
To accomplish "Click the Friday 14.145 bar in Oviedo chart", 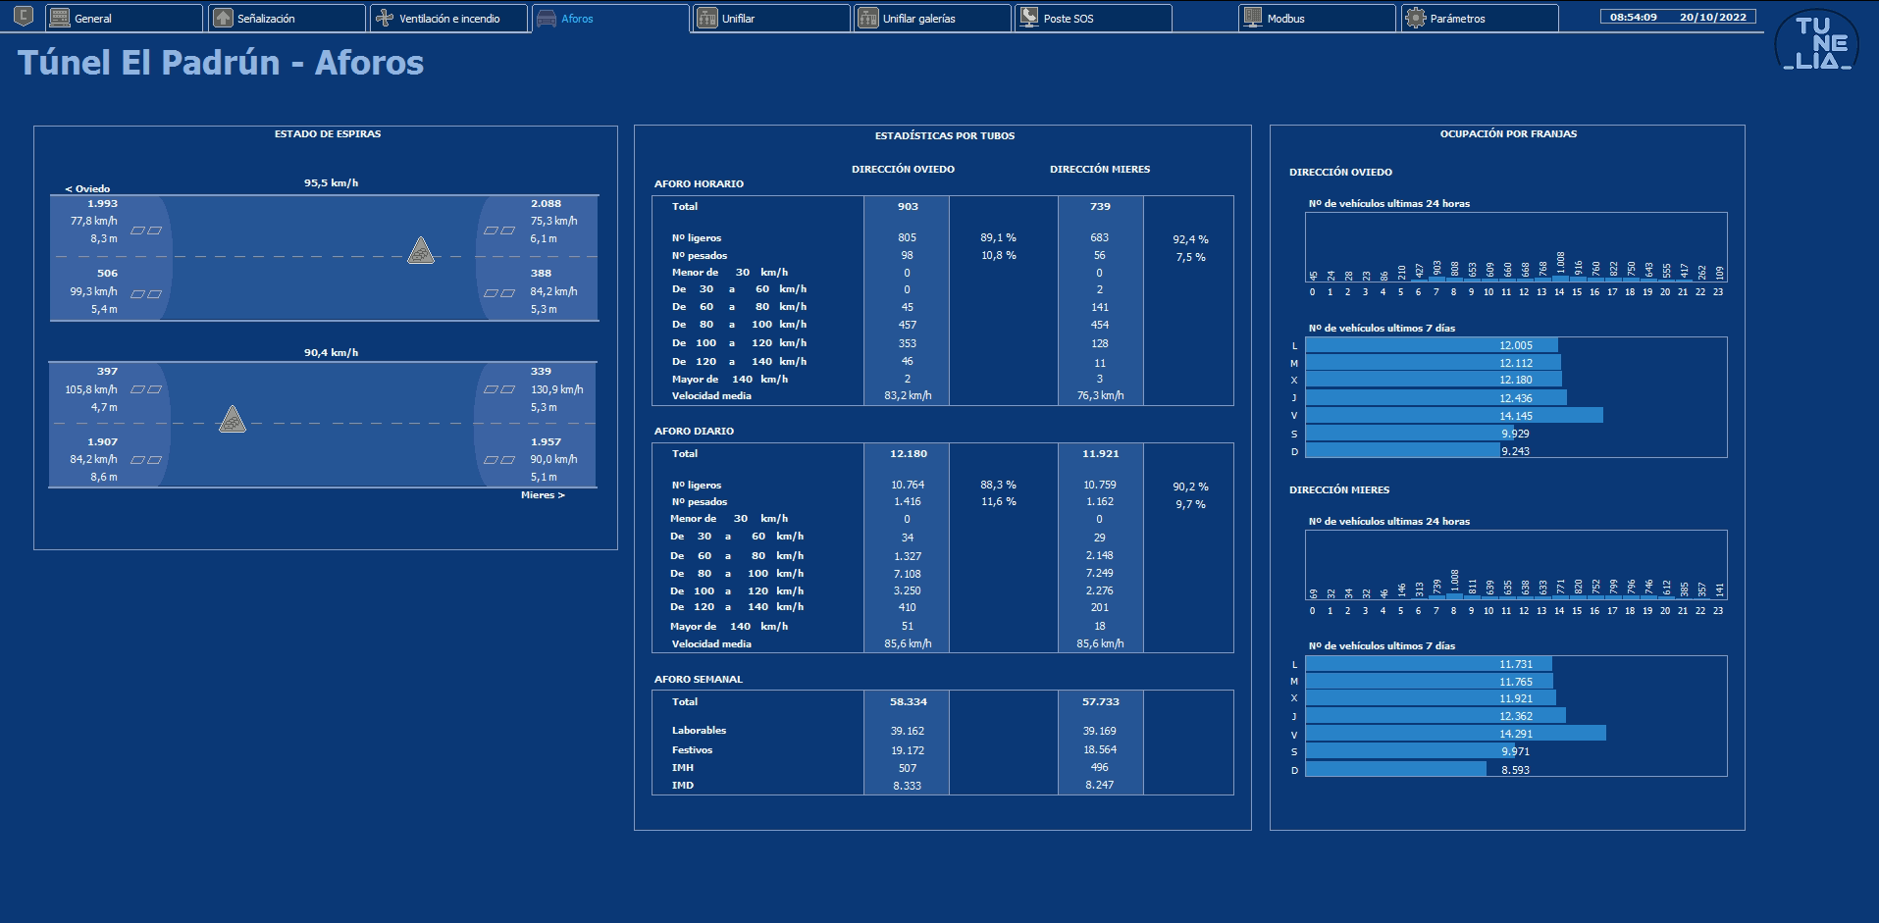I will 1454,415.
